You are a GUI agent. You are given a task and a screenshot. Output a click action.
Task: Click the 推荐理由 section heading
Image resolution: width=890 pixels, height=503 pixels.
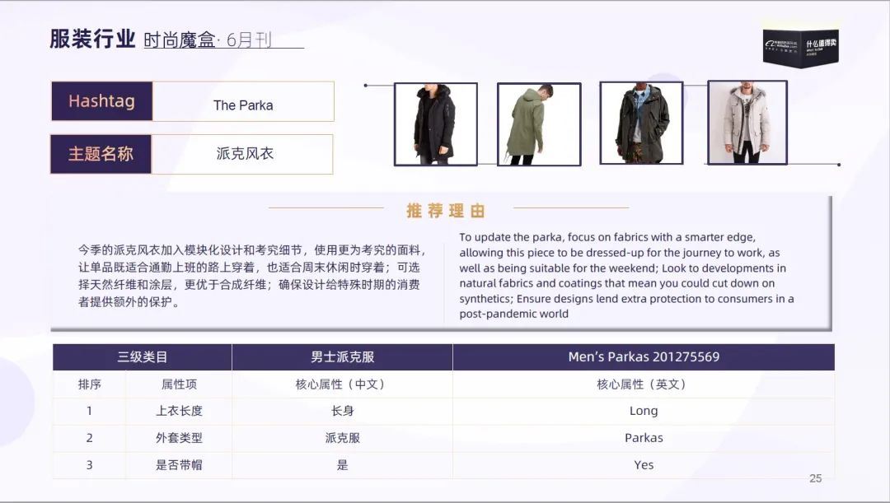[446, 211]
